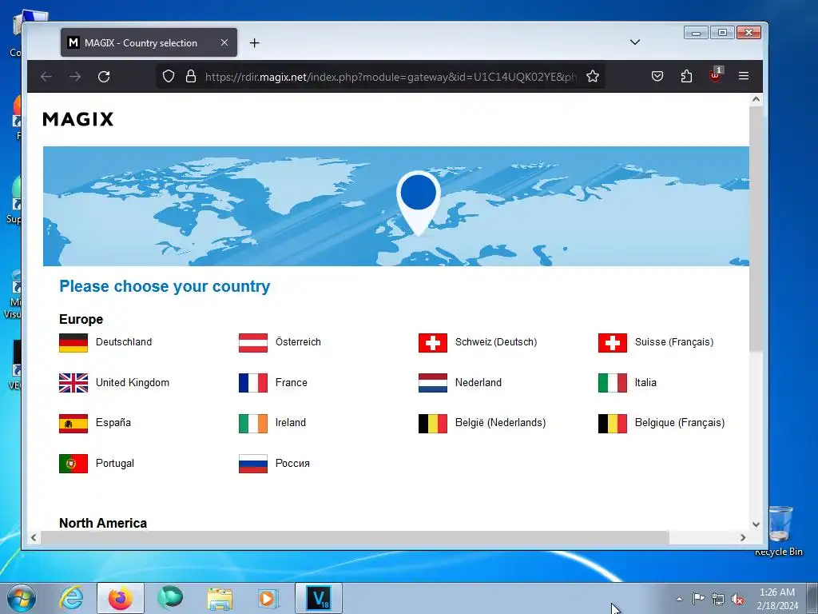Expand the list all tabs chevron
Screen dimensions: 818x614
click(x=635, y=42)
